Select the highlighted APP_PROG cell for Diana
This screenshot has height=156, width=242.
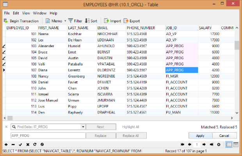click(181, 70)
